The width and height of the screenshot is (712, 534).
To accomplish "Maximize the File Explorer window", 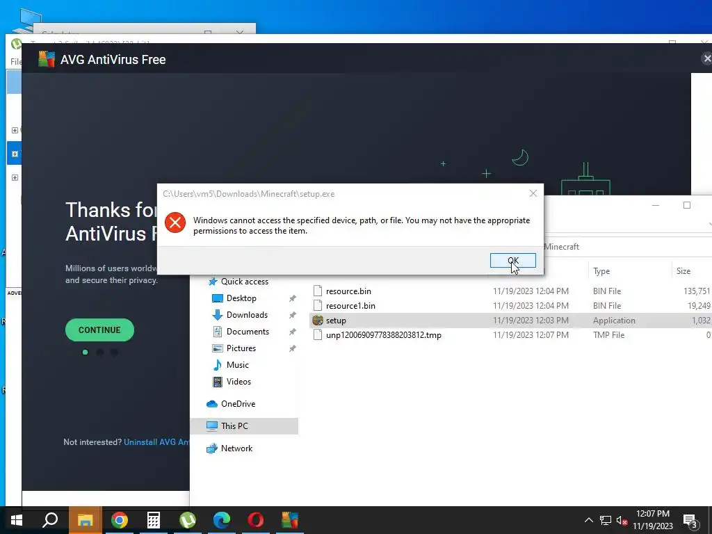I will (687, 205).
